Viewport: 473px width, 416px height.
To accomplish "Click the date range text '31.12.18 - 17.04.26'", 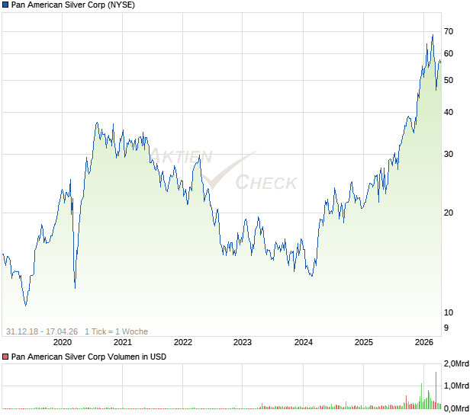I will 42,331.
